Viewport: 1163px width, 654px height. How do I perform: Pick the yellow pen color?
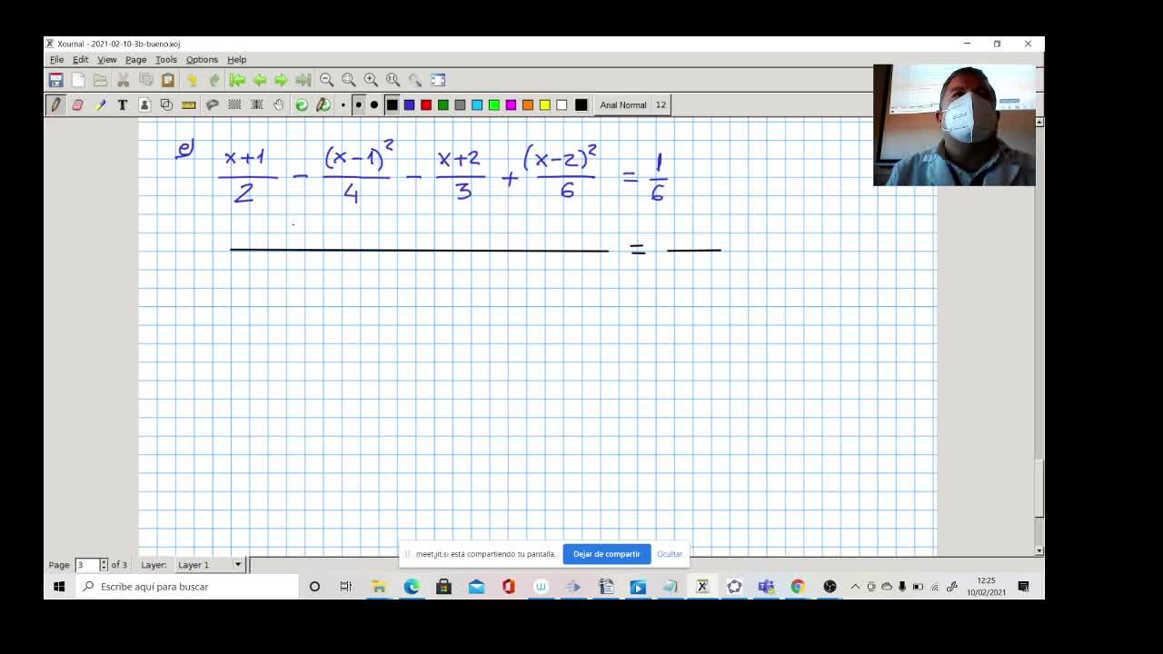coord(545,105)
